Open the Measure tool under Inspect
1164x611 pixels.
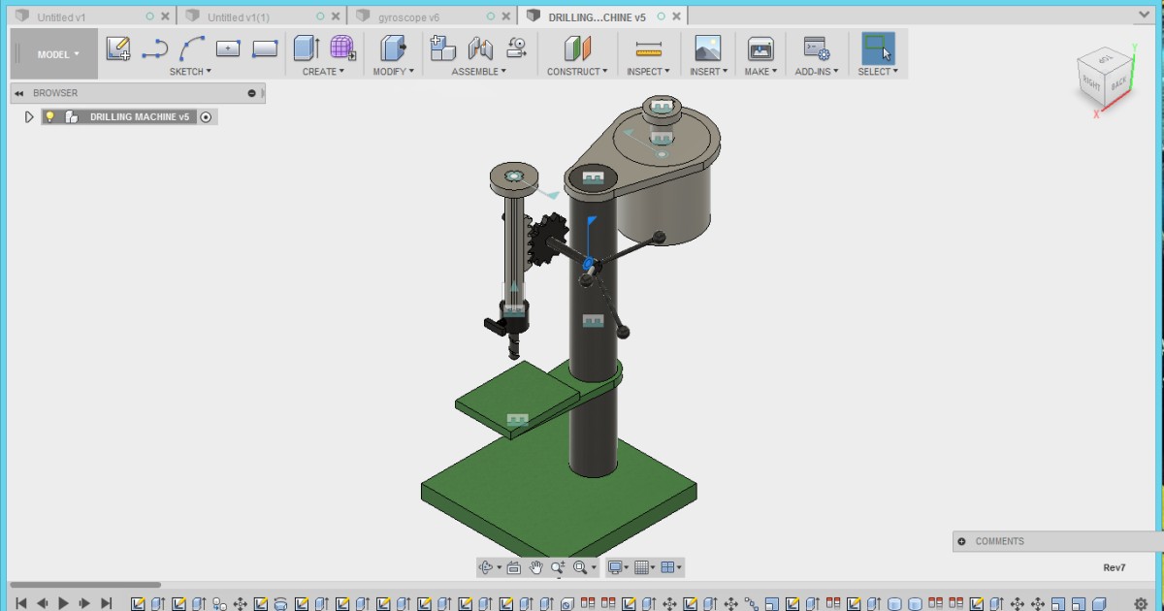(x=647, y=47)
